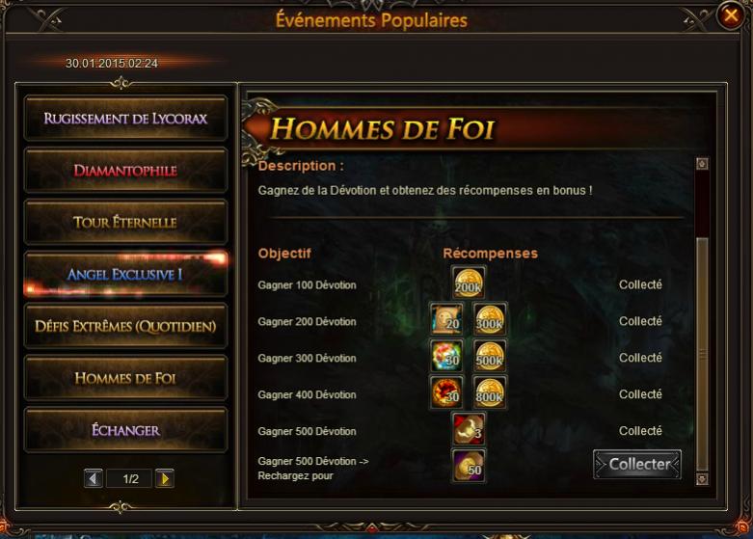Open Défis Extrêmes (Quotidien) event
This screenshot has width=753, height=539.
coord(125,326)
